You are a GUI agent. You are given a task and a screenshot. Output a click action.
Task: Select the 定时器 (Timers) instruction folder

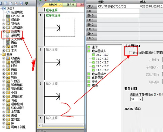click(x=15, y=119)
